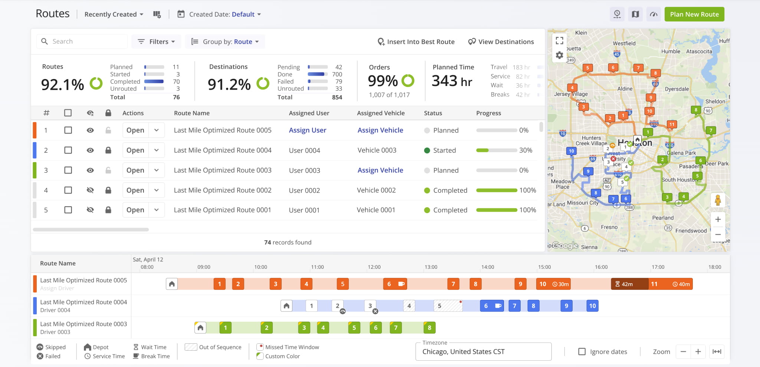Click Assign Vehicle link for Route 0003
760x367 pixels.
tap(380, 170)
